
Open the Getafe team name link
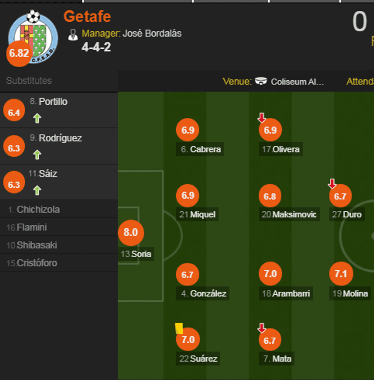click(x=87, y=16)
